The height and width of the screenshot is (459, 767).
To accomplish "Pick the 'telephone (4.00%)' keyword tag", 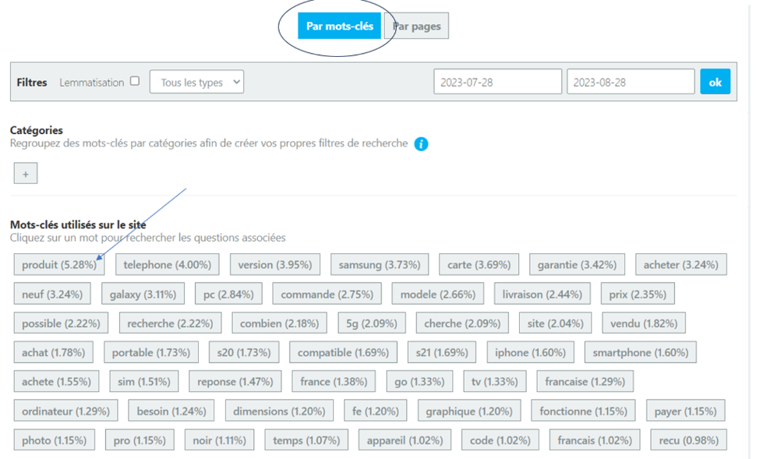I will 168,265.
